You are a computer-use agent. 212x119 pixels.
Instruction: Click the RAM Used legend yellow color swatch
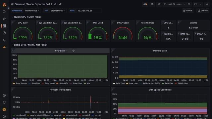(x=127, y=83)
